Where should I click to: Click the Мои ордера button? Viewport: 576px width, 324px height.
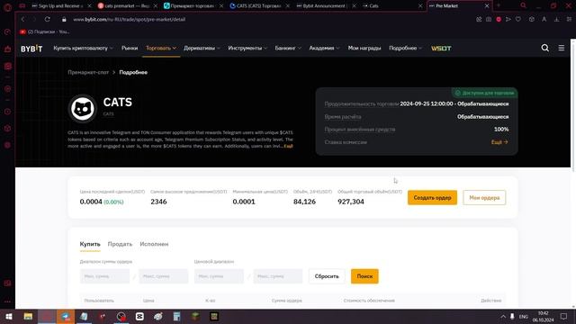click(x=484, y=198)
